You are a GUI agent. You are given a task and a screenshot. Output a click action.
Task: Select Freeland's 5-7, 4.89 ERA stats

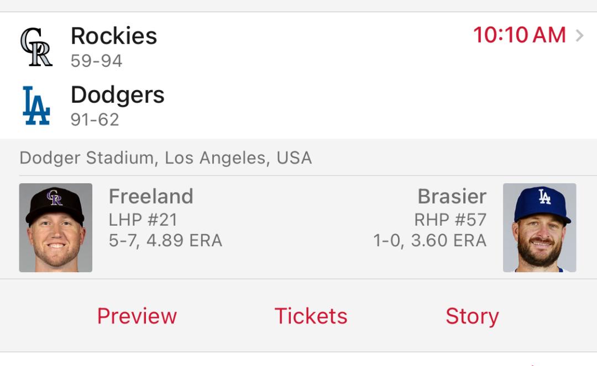165,241
